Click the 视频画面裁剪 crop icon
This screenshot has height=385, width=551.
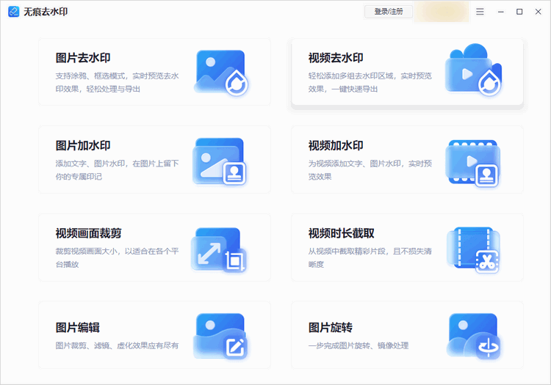pyautogui.click(x=219, y=249)
